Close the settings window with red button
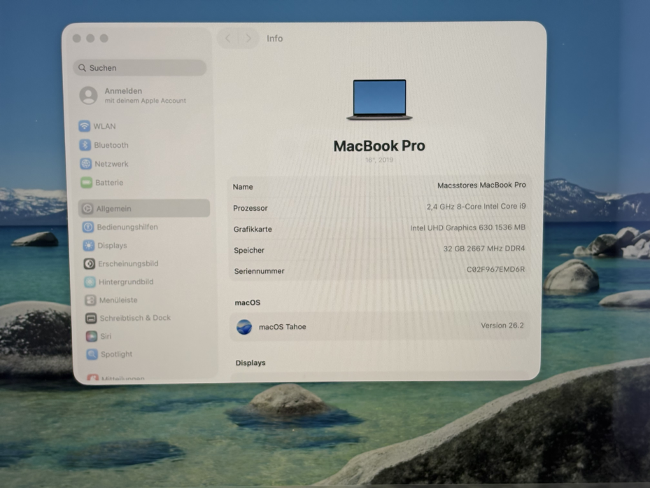The height and width of the screenshot is (488, 650). (77, 39)
